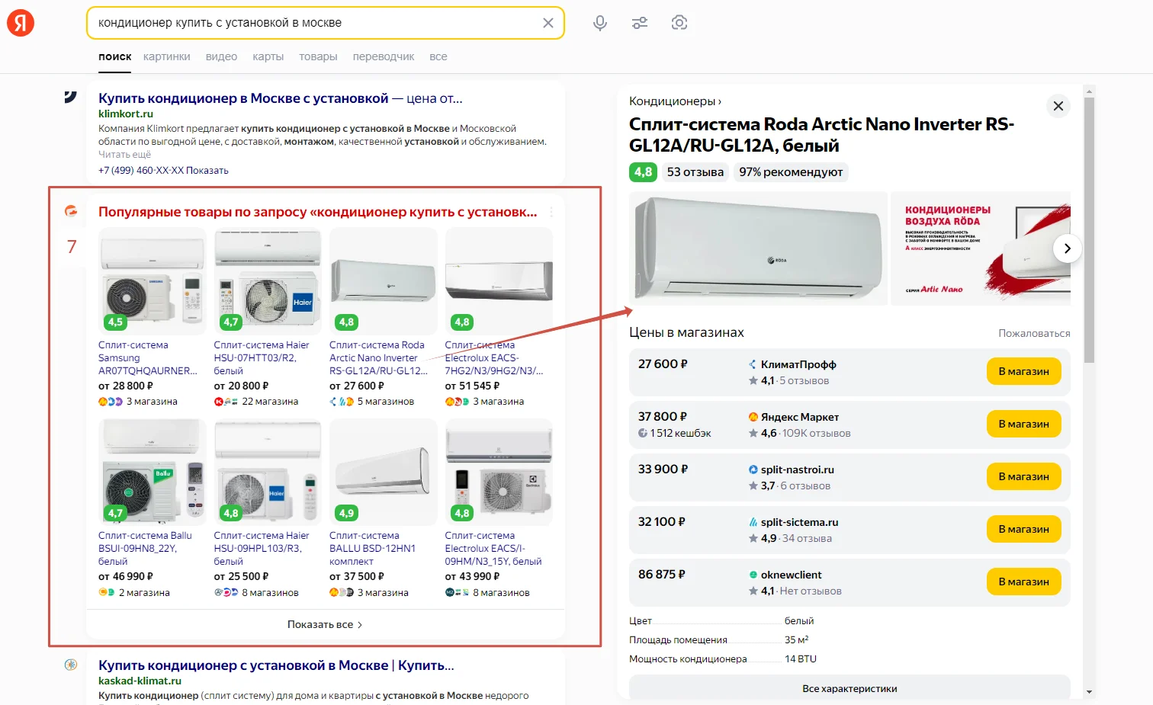
Task: Advance the product photo carousel arrow
Action: coord(1067,248)
